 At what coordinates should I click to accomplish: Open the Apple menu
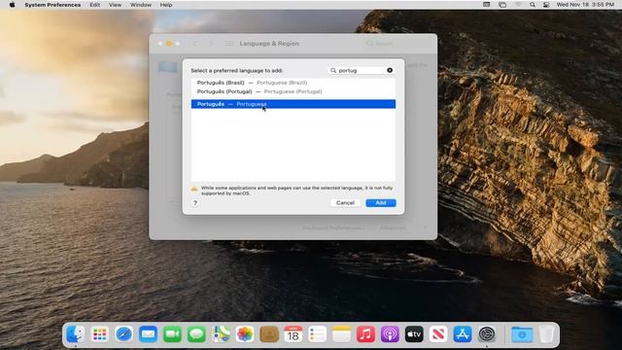[12, 5]
